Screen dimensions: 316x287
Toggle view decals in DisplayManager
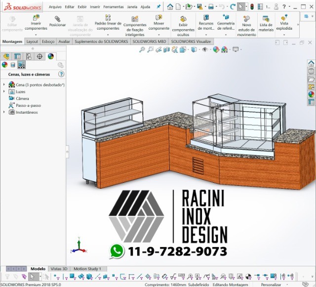(x=13, y=65)
